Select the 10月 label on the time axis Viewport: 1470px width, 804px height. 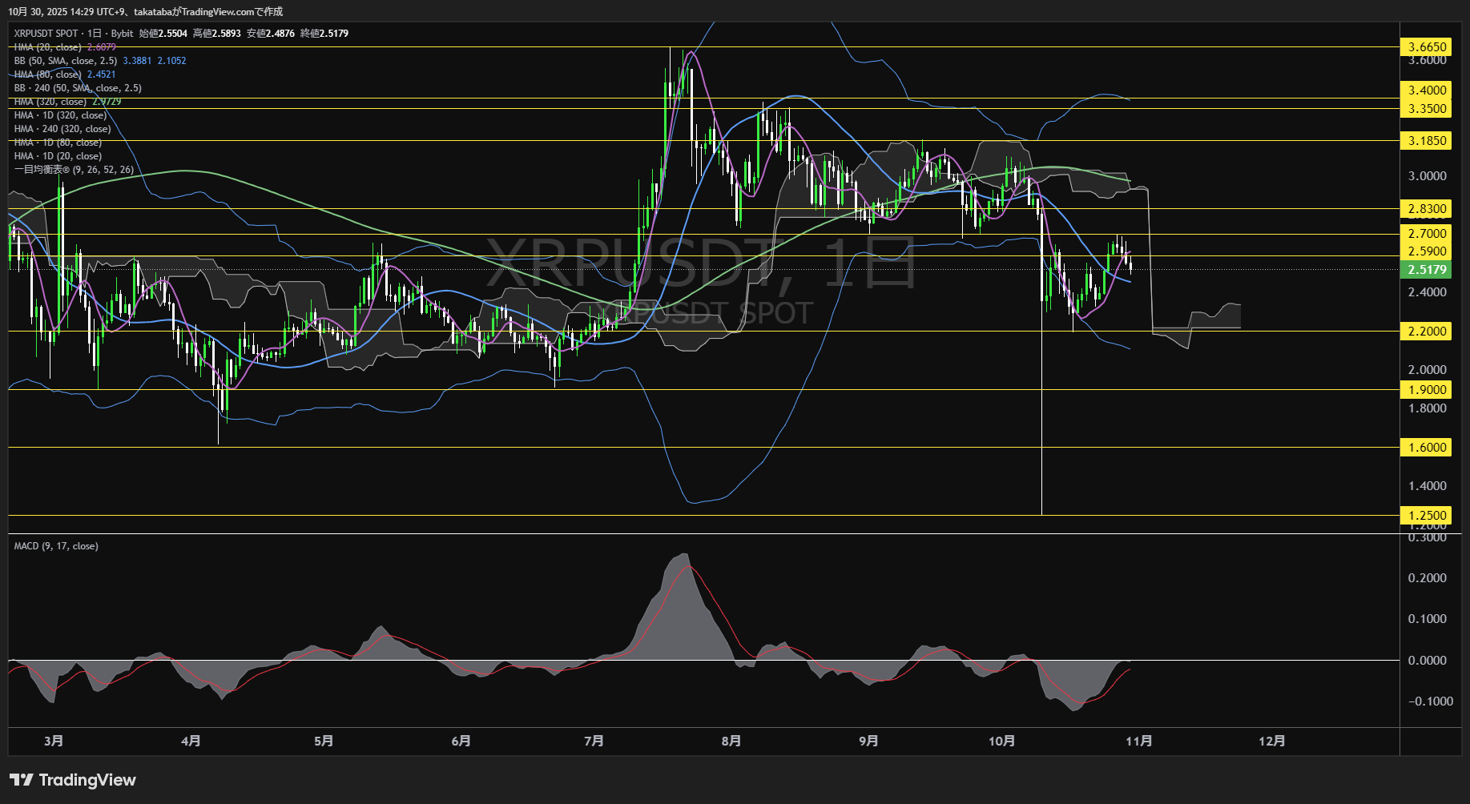click(1001, 742)
